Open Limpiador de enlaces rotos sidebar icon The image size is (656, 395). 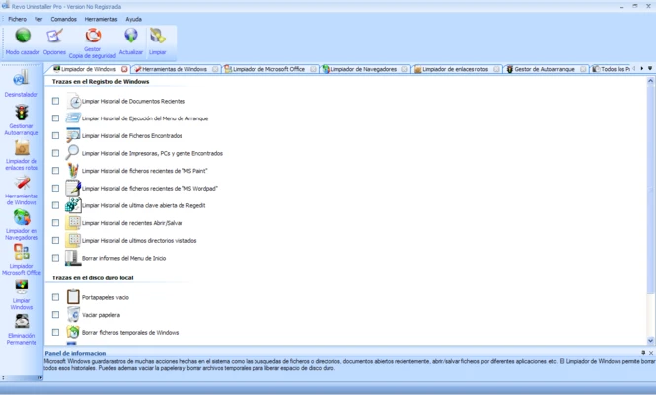22,148
